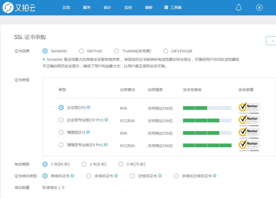Select the 多域名泛域名证书 domain type
Image resolution: width=276 pixels, height=199 pixels.
[x=176, y=176]
